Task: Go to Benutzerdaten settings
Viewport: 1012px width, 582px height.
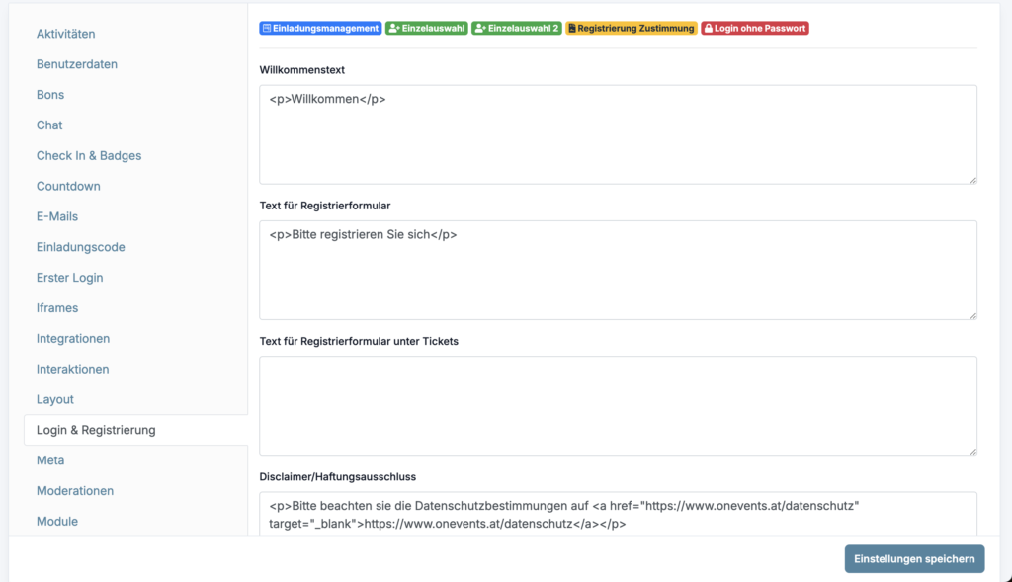Action: point(77,64)
